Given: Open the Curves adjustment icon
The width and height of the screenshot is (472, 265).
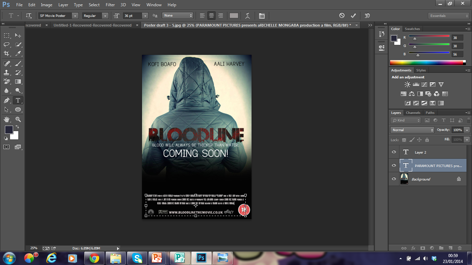Looking at the screenshot, I should coord(424,84).
